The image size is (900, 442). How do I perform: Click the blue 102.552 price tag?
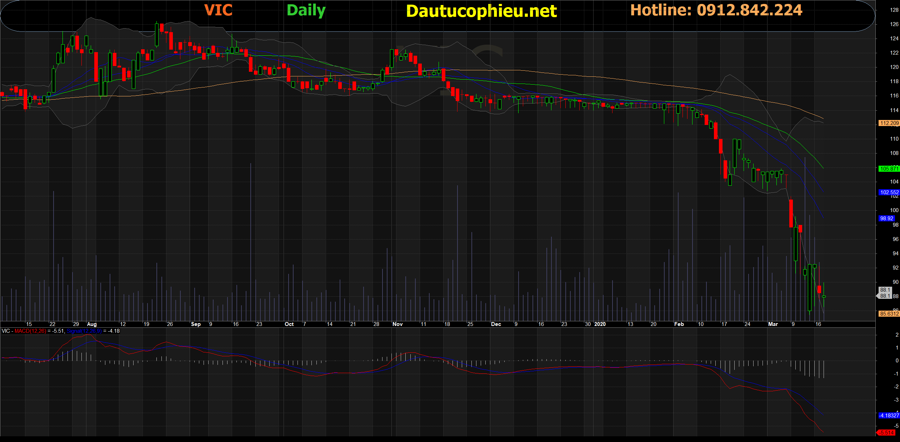(x=889, y=192)
